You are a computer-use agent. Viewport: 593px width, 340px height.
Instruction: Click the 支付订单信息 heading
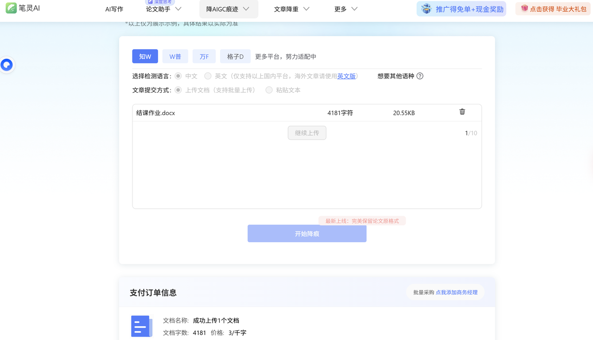pyautogui.click(x=153, y=293)
